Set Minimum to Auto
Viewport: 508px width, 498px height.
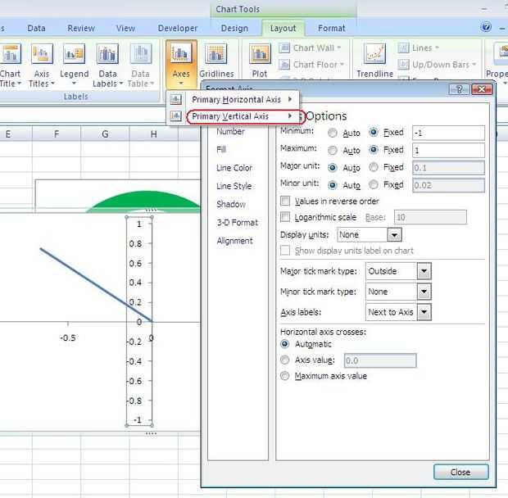[x=333, y=133]
